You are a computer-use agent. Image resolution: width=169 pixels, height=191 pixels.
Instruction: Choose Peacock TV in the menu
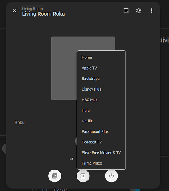click(x=101, y=142)
